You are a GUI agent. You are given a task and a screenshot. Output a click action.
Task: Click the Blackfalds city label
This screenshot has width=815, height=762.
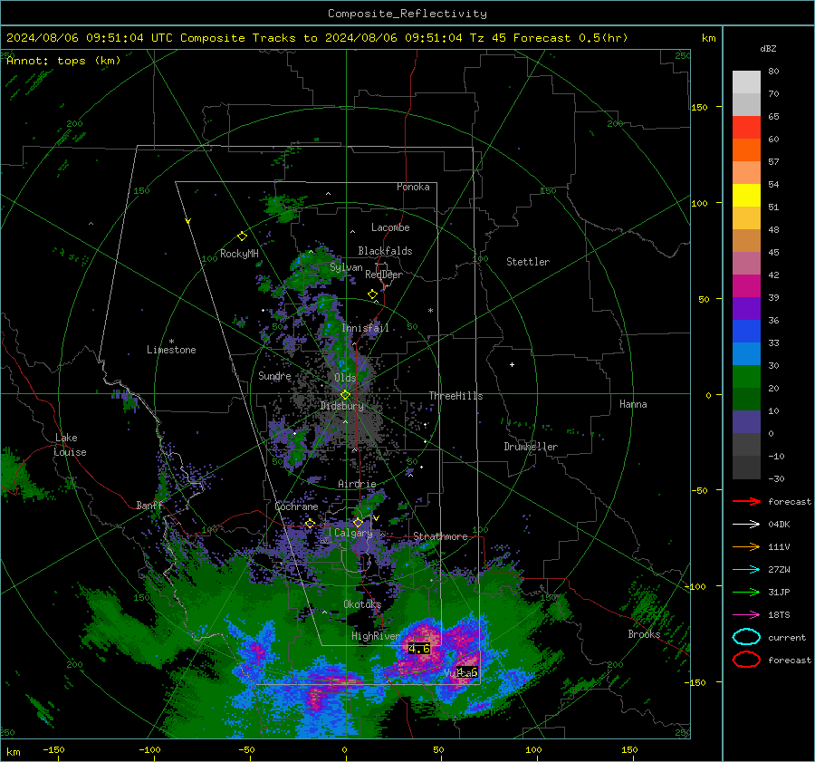click(385, 251)
